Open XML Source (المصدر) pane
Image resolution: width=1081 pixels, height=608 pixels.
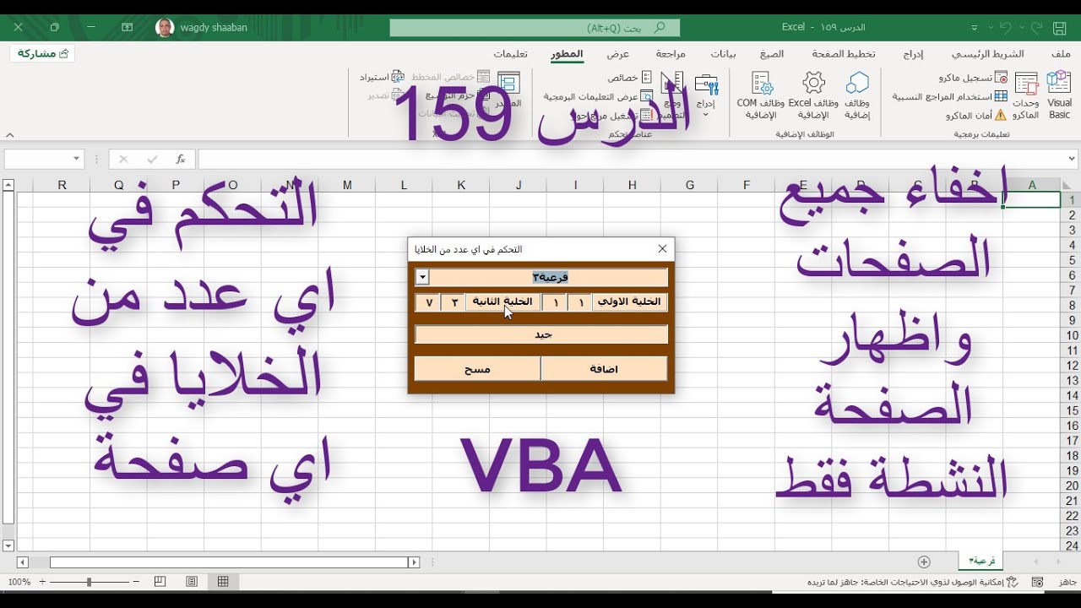[x=508, y=90]
